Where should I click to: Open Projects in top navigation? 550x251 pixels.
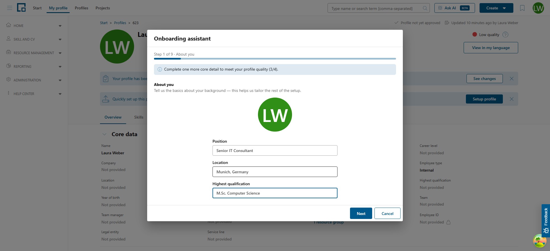(x=103, y=8)
